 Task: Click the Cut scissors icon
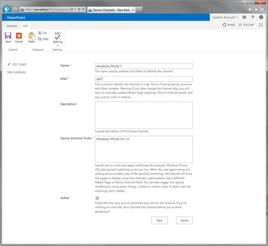40,33
